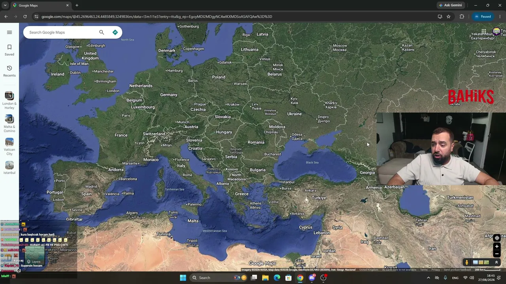Click the install app icon in address bar
Viewport: 506px width, 284px height.
(440, 17)
